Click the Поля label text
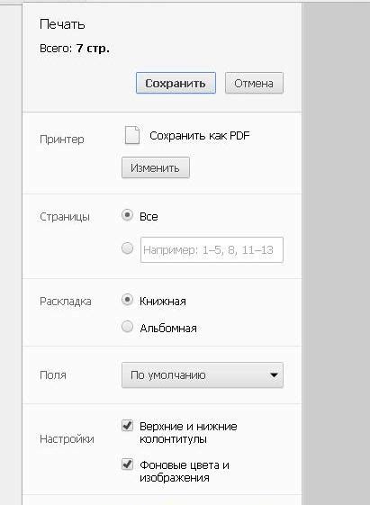 point(53,374)
